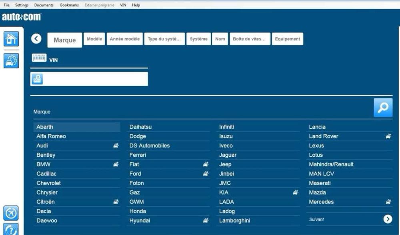Switch to the Boîte de vitesses tab
This screenshot has height=235, width=400.
(250, 39)
